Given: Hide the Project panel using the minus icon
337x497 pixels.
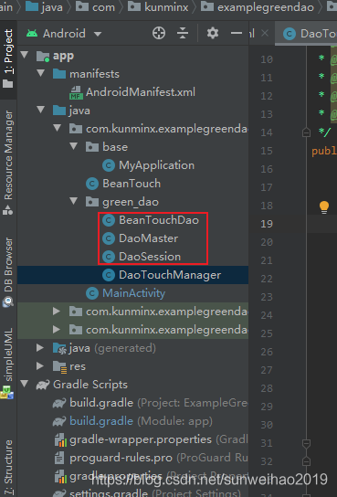Looking at the screenshot, I should pos(237,33).
